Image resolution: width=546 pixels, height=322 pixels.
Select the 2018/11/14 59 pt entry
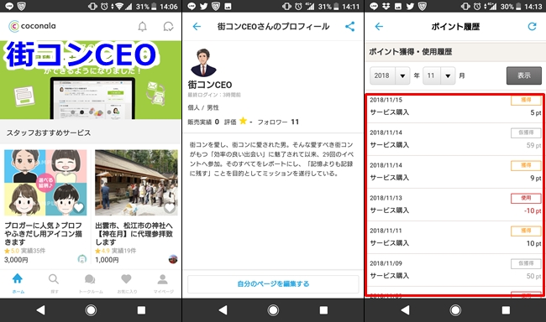455,139
